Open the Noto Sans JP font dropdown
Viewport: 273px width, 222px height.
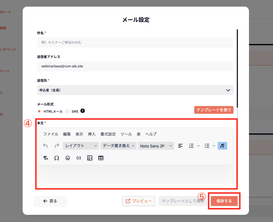(156, 146)
